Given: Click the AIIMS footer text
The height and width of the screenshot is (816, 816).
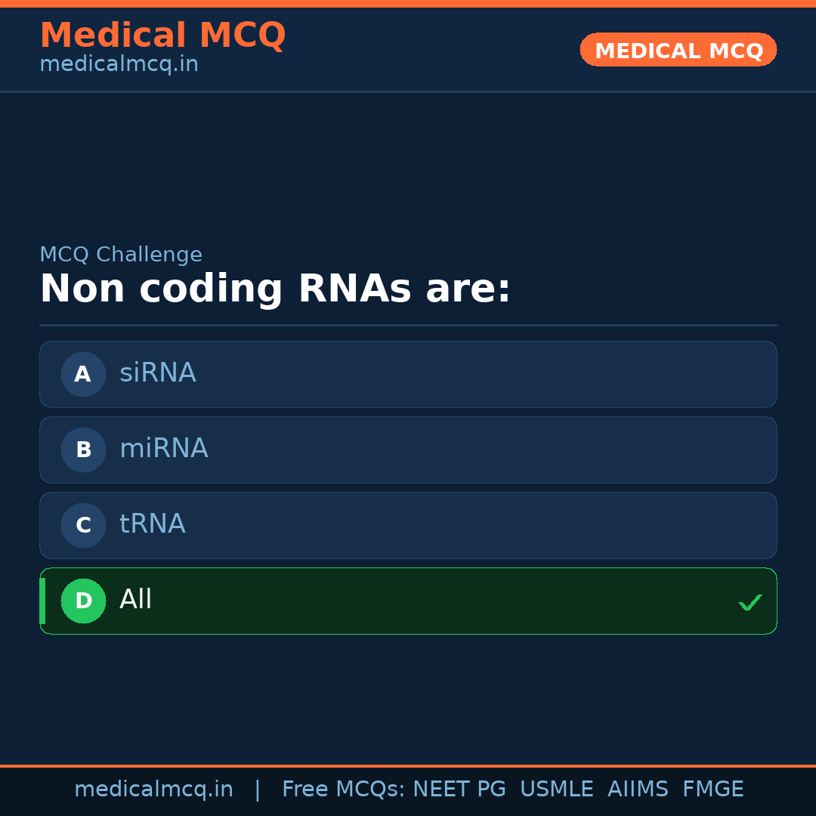Looking at the screenshot, I should coord(638,790).
